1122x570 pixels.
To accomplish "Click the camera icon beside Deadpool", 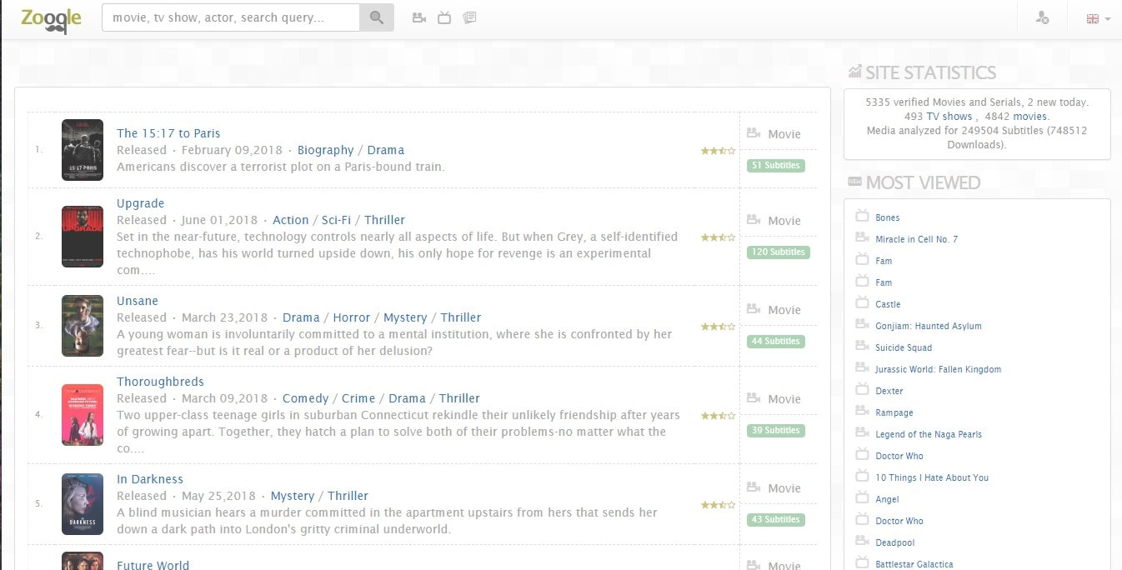I will pyautogui.click(x=862, y=542).
